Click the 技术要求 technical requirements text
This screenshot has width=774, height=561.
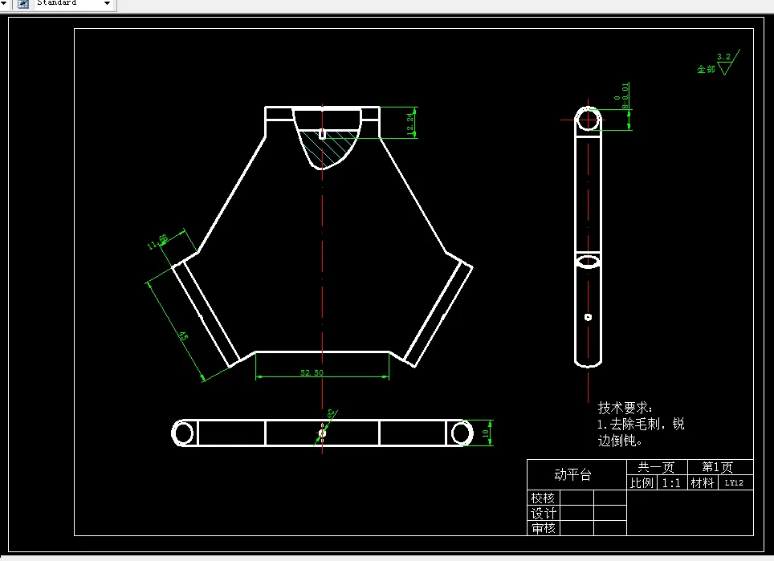(624, 405)
